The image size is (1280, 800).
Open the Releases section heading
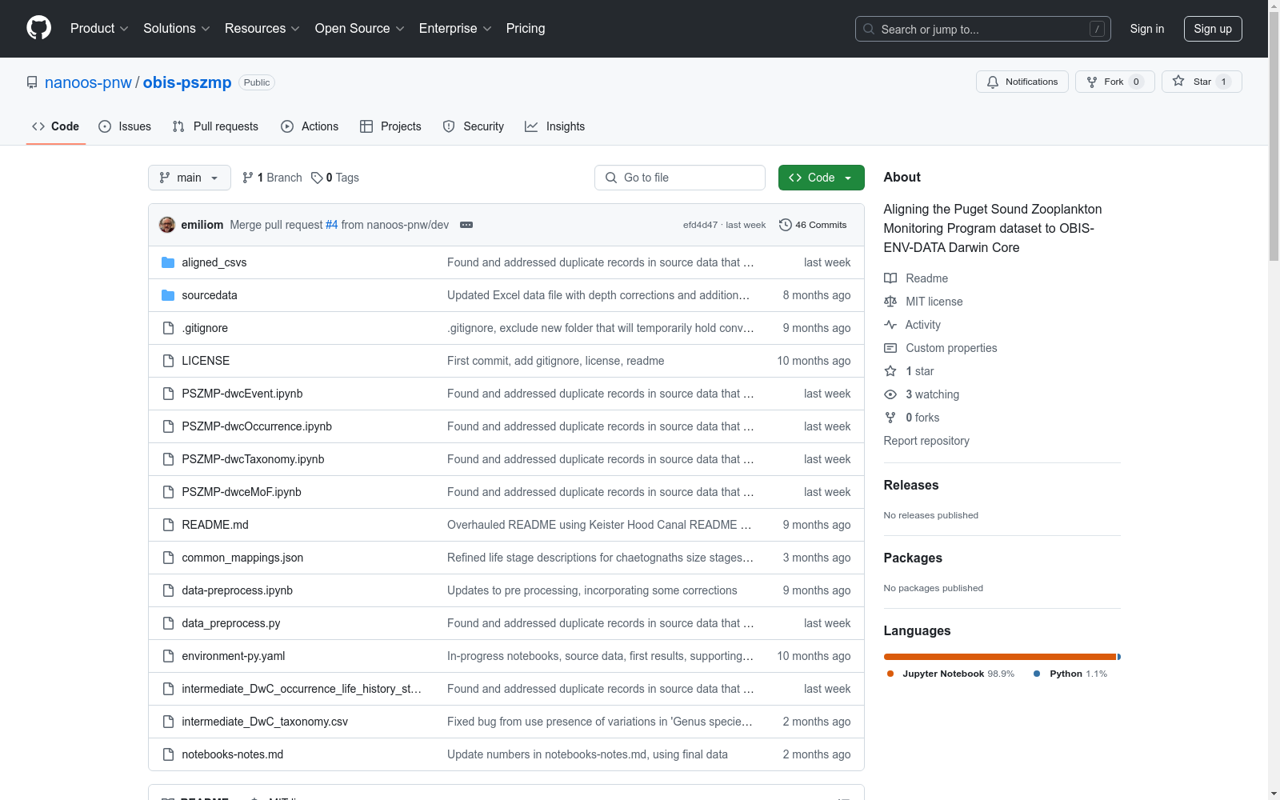point(911,485)
